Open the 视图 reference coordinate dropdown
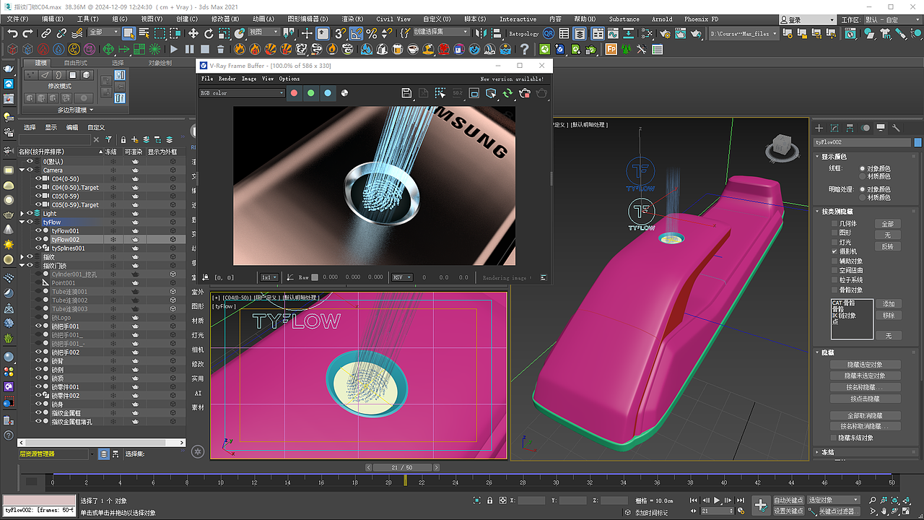The height and width of the screenshot is (520, 924). pyautogui.click(x=263, y=32)
